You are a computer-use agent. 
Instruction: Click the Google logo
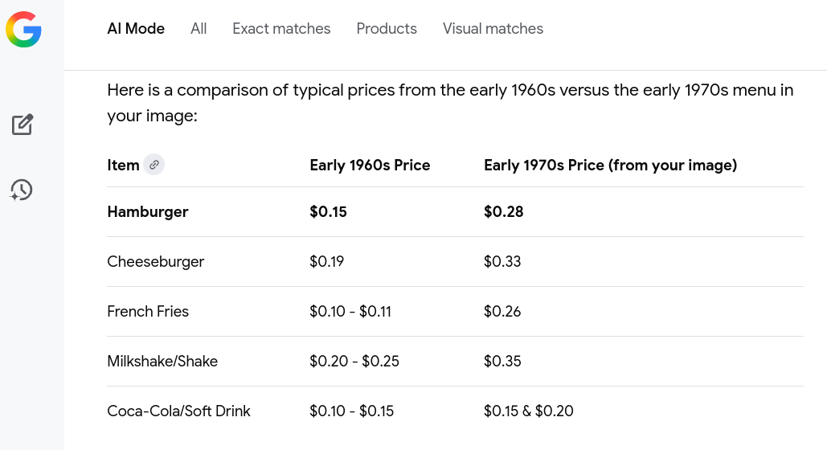click(x=23, y=30)
